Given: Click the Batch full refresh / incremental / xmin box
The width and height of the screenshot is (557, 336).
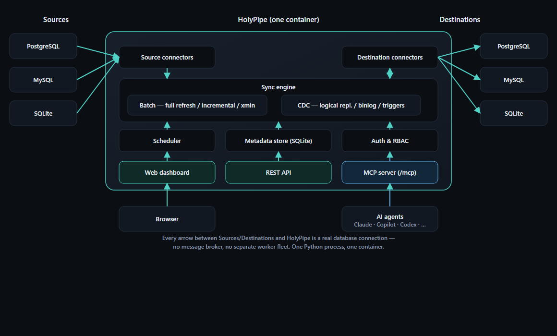Looking at the screenshot, I should [197, 105].
